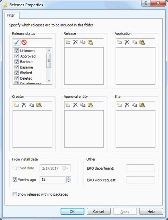Increase the Months ago value with the up arrow
The width and height of the screenshot is (168, 220).
click(x=69, y=178)
